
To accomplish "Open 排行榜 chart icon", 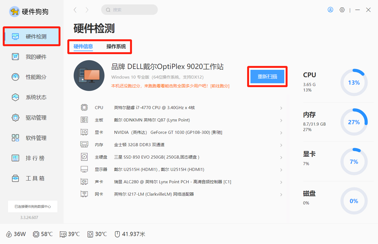I will click(x=15, y=158).
